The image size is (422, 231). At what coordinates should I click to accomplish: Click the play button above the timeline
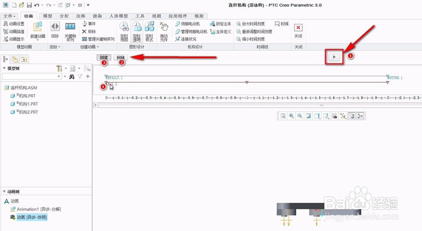coord(334,57)
